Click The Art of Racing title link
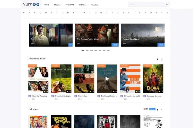The image size is (193, 128). 63,96
